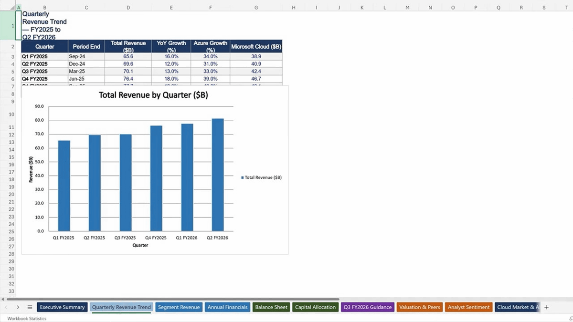Open the Capital Allocation sheet

(x=315, y=307)
